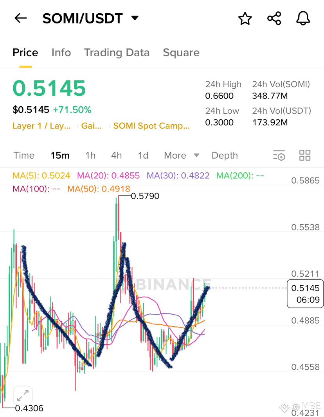The width and height of the screenshot is (324, 417).
Task: Tap the large 0.5145 current price
Action: pyautogui.click(x=49, y=88)
